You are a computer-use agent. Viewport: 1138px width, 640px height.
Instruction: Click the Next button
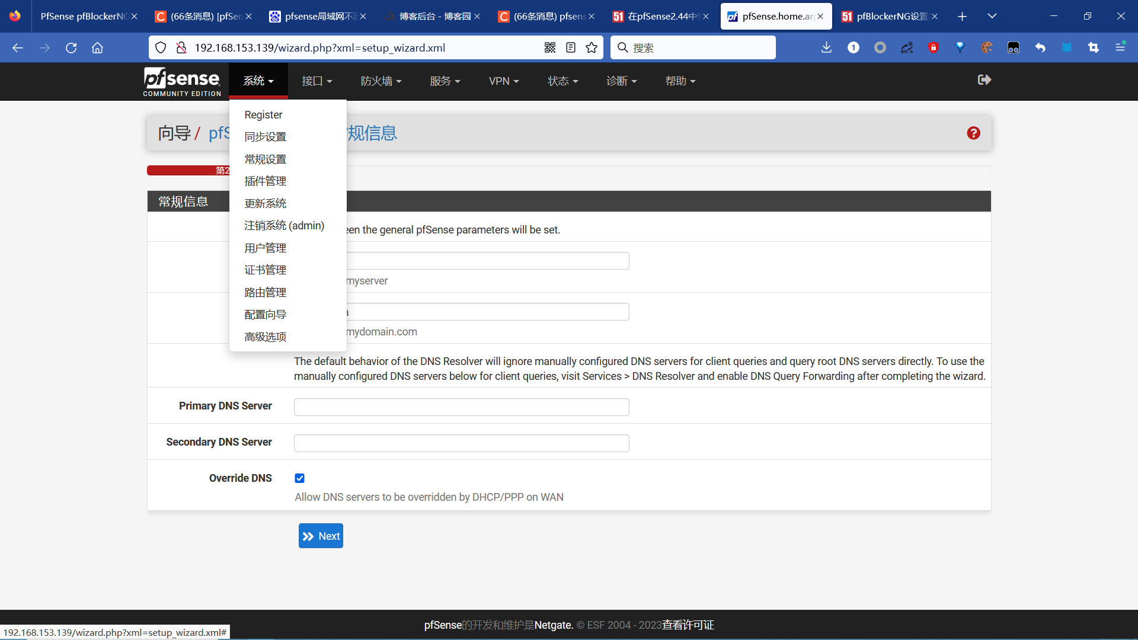click(321, 536)
